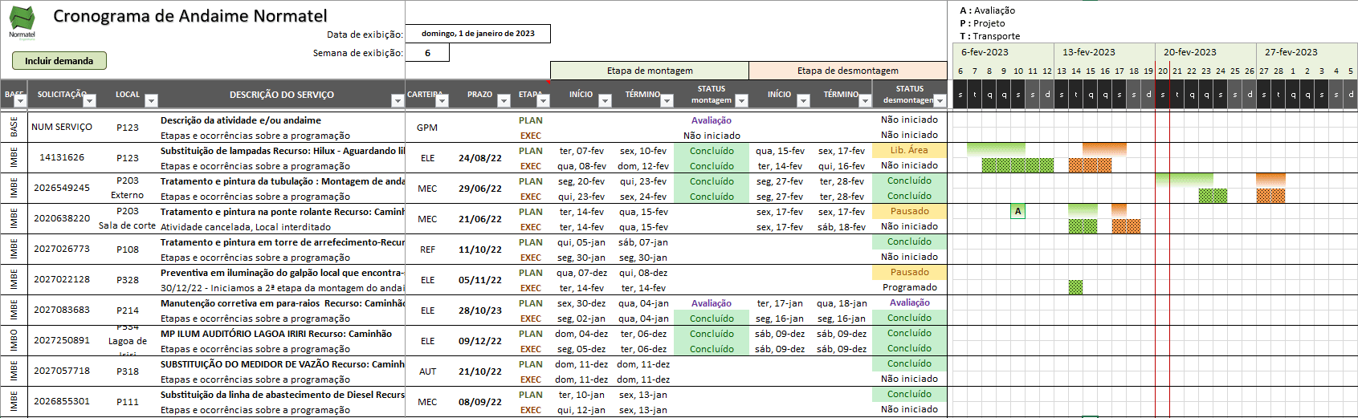Screen dimensions: 1358x418
Task: Click the green executed block in row 2027022128
Action: 1075,287
